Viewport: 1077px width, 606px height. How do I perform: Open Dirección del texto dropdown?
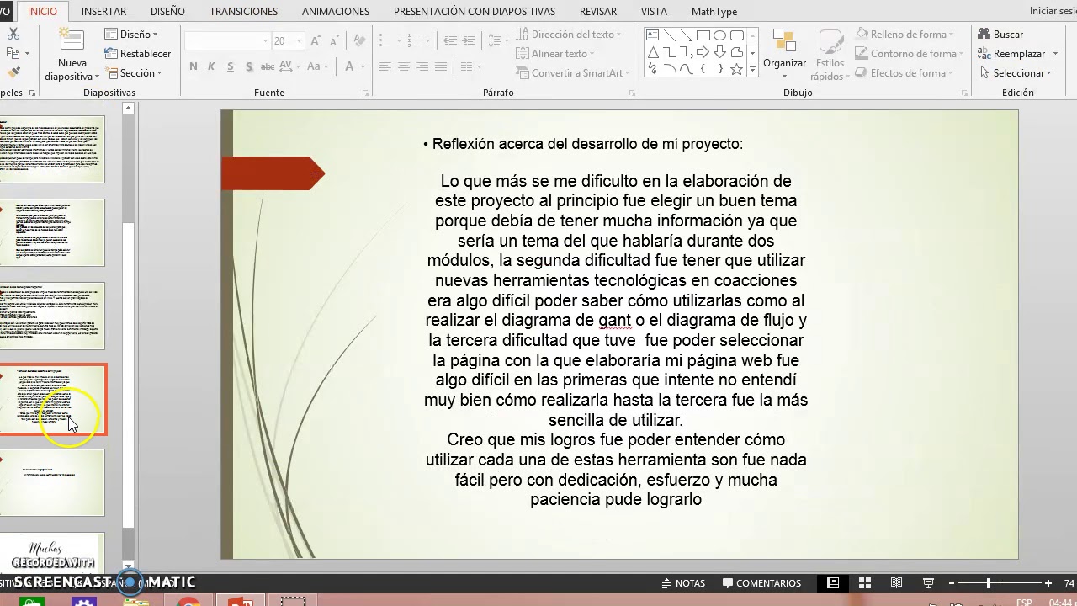click(x=568, y=34)
